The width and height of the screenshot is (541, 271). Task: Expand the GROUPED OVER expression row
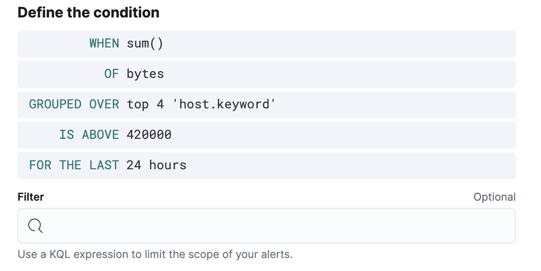pyautogui.click(x=266, y=105)
